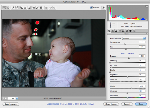Toggle full screen mode icon
The width and height of the screenshot is (150, 108).
click(x=103, y=8)
